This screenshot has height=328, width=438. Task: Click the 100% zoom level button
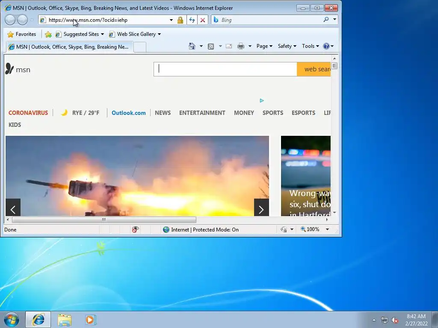(x=310, y=229)
